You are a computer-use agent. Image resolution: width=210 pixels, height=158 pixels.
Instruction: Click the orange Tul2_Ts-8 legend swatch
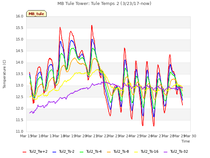click(109, 152)
